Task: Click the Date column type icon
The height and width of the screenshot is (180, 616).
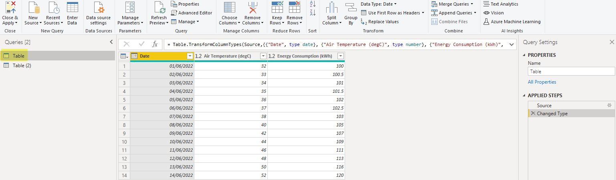Action: [x=134, y=56]
